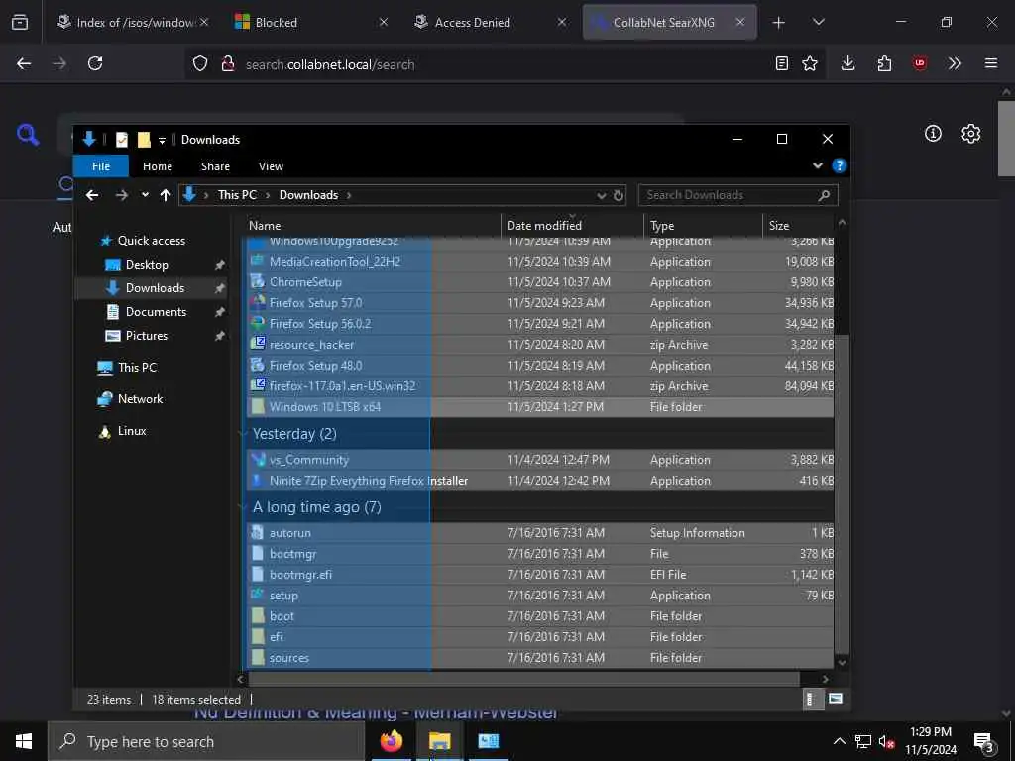Click the uBlock Origin toolbar icon

pos(920,63)
